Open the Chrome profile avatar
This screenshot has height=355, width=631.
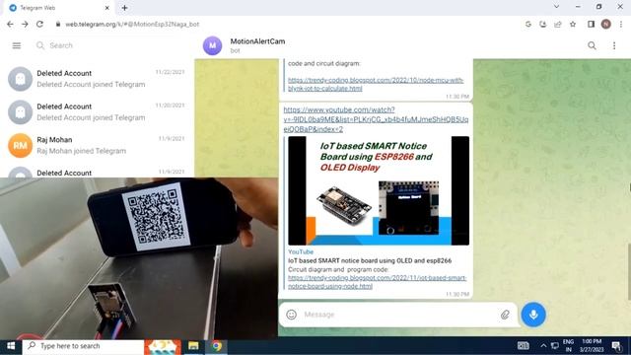click(x=605, y=24)
